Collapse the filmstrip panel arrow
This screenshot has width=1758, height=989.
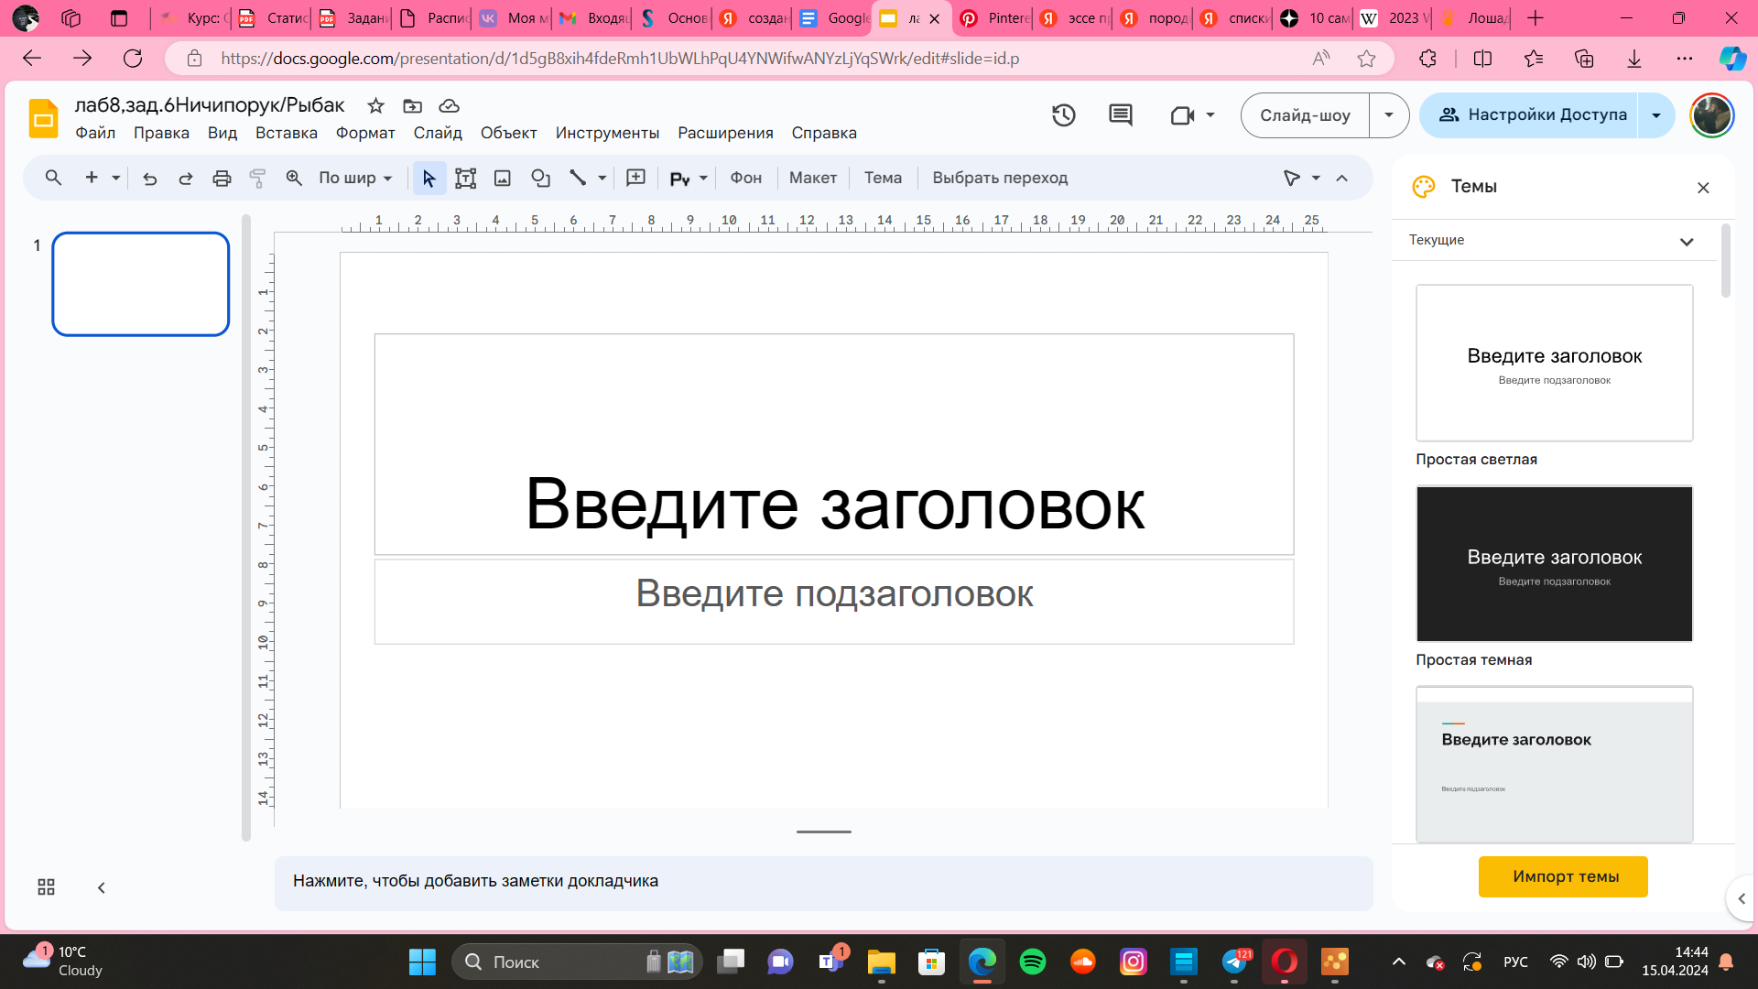(x=102, y=887)
